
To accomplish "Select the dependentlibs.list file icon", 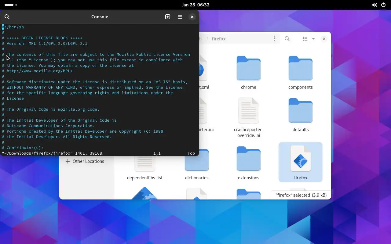I will tap(145, 163).
